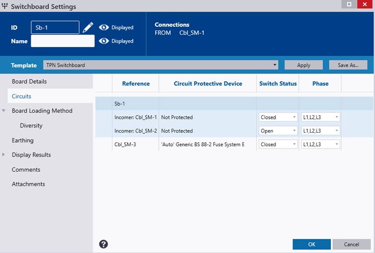Open the Earthing section

coord(23,140)
